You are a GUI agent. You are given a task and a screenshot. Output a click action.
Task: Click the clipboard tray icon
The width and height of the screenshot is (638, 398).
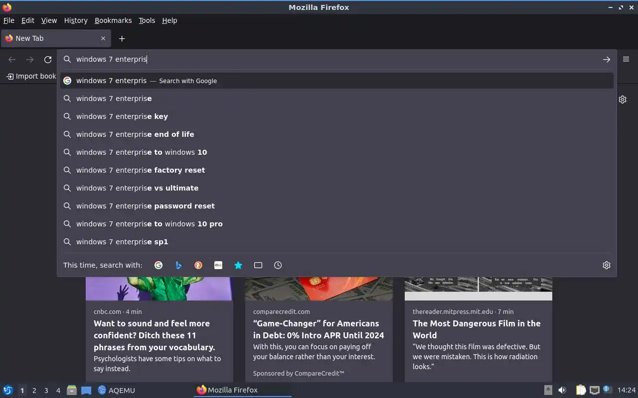(581, 390)
